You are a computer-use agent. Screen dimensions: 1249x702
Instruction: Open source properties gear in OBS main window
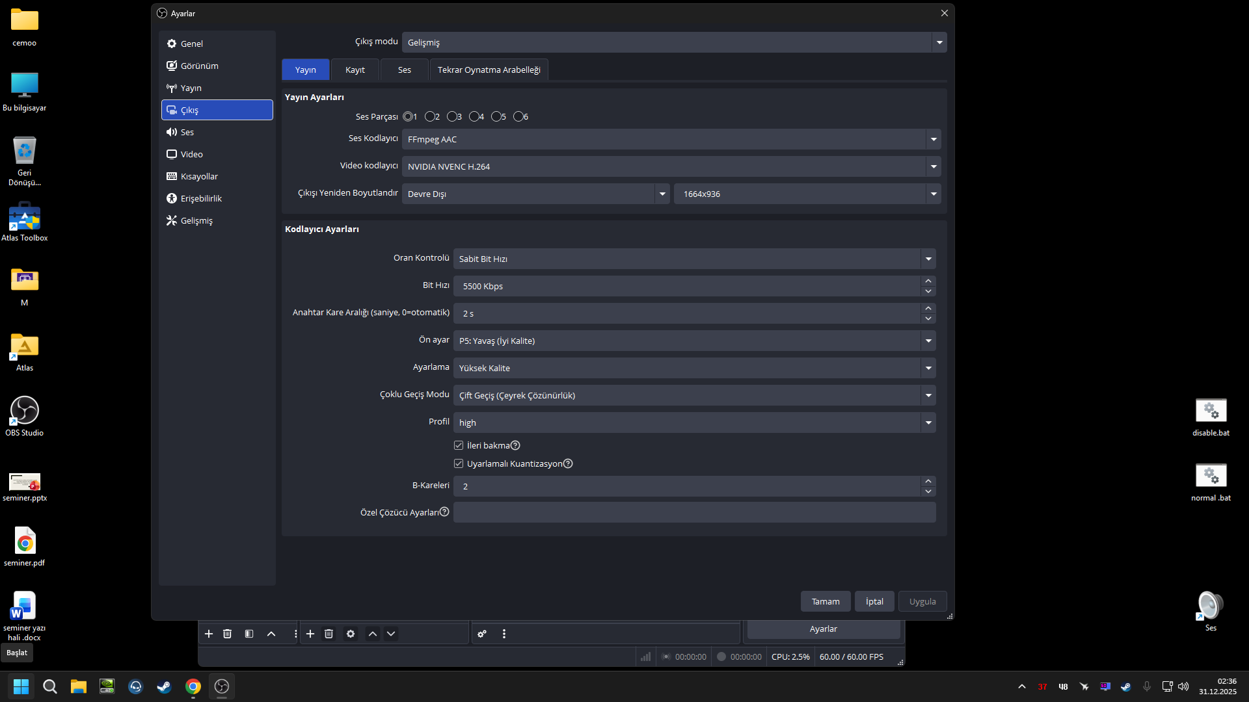coord(351,634)
